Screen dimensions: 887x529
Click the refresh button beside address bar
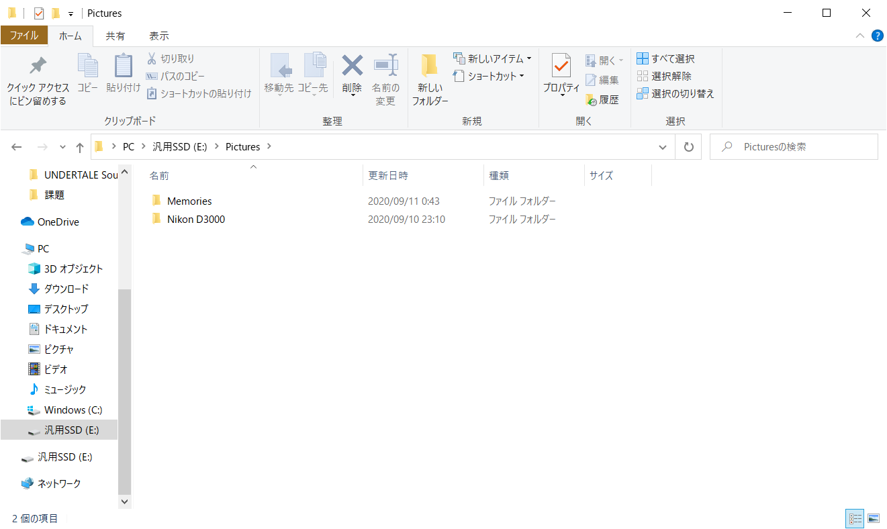point(688,147)
